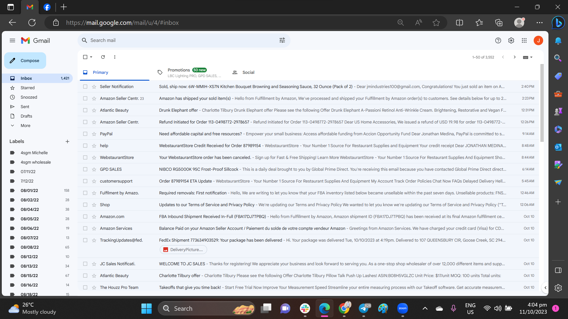Go back in browser
Screen dimensions: 568x319
12,22
